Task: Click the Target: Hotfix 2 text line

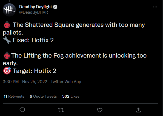Action: [35, 71]
